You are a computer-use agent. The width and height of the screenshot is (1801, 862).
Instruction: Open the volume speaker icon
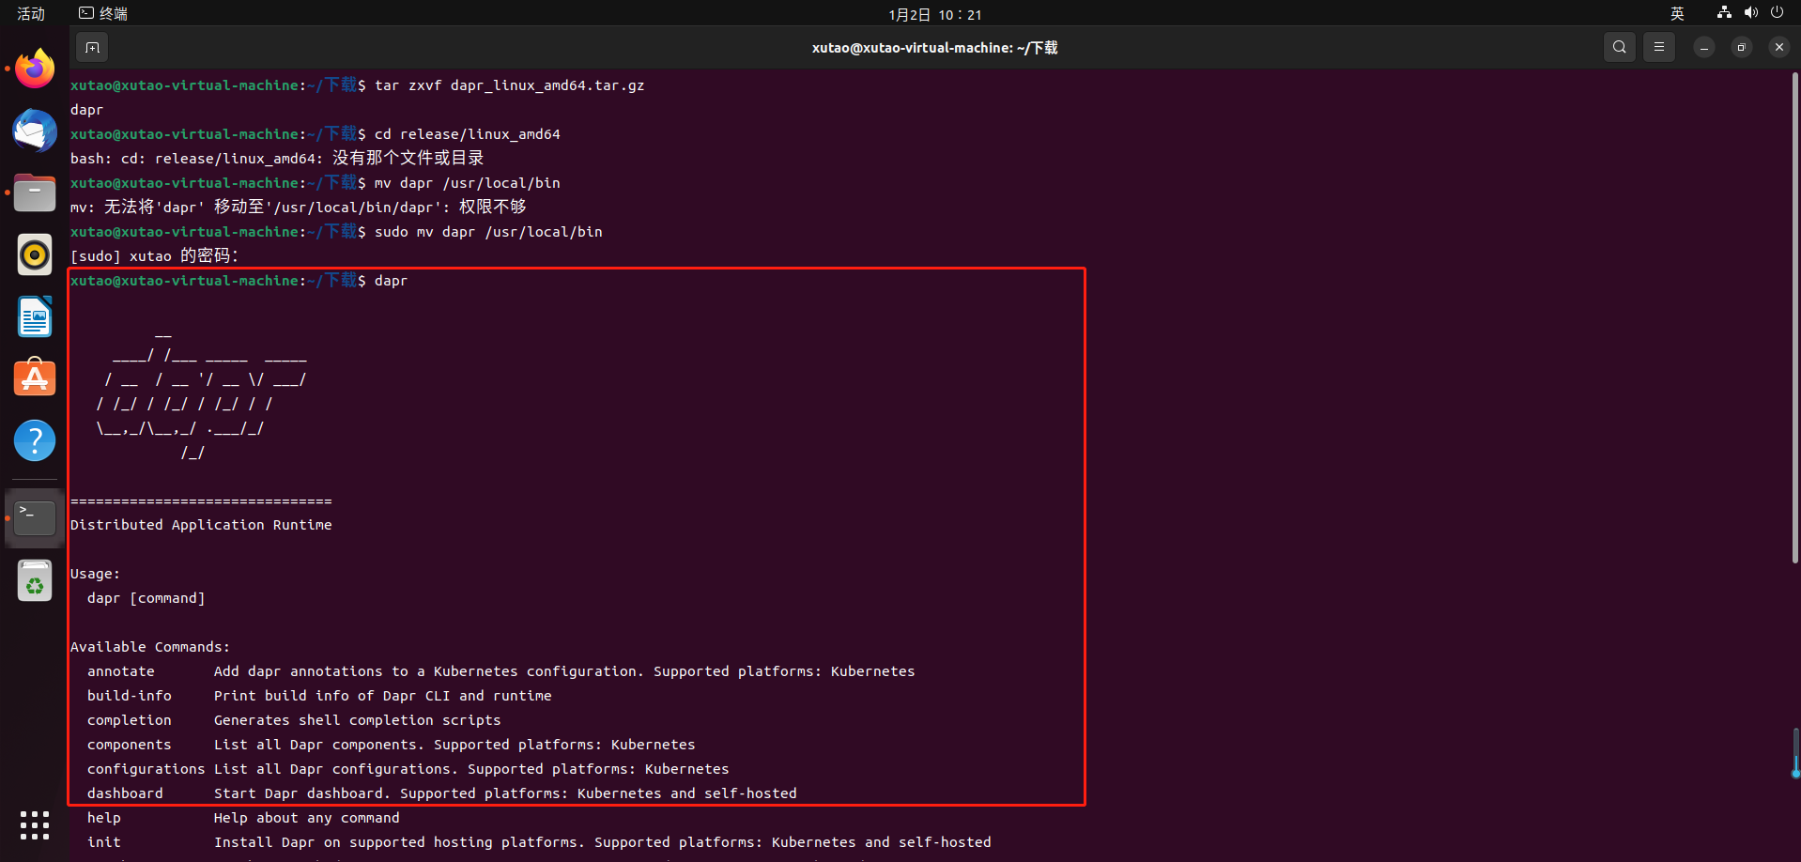pyautogui.click(x=1750, y=13)
